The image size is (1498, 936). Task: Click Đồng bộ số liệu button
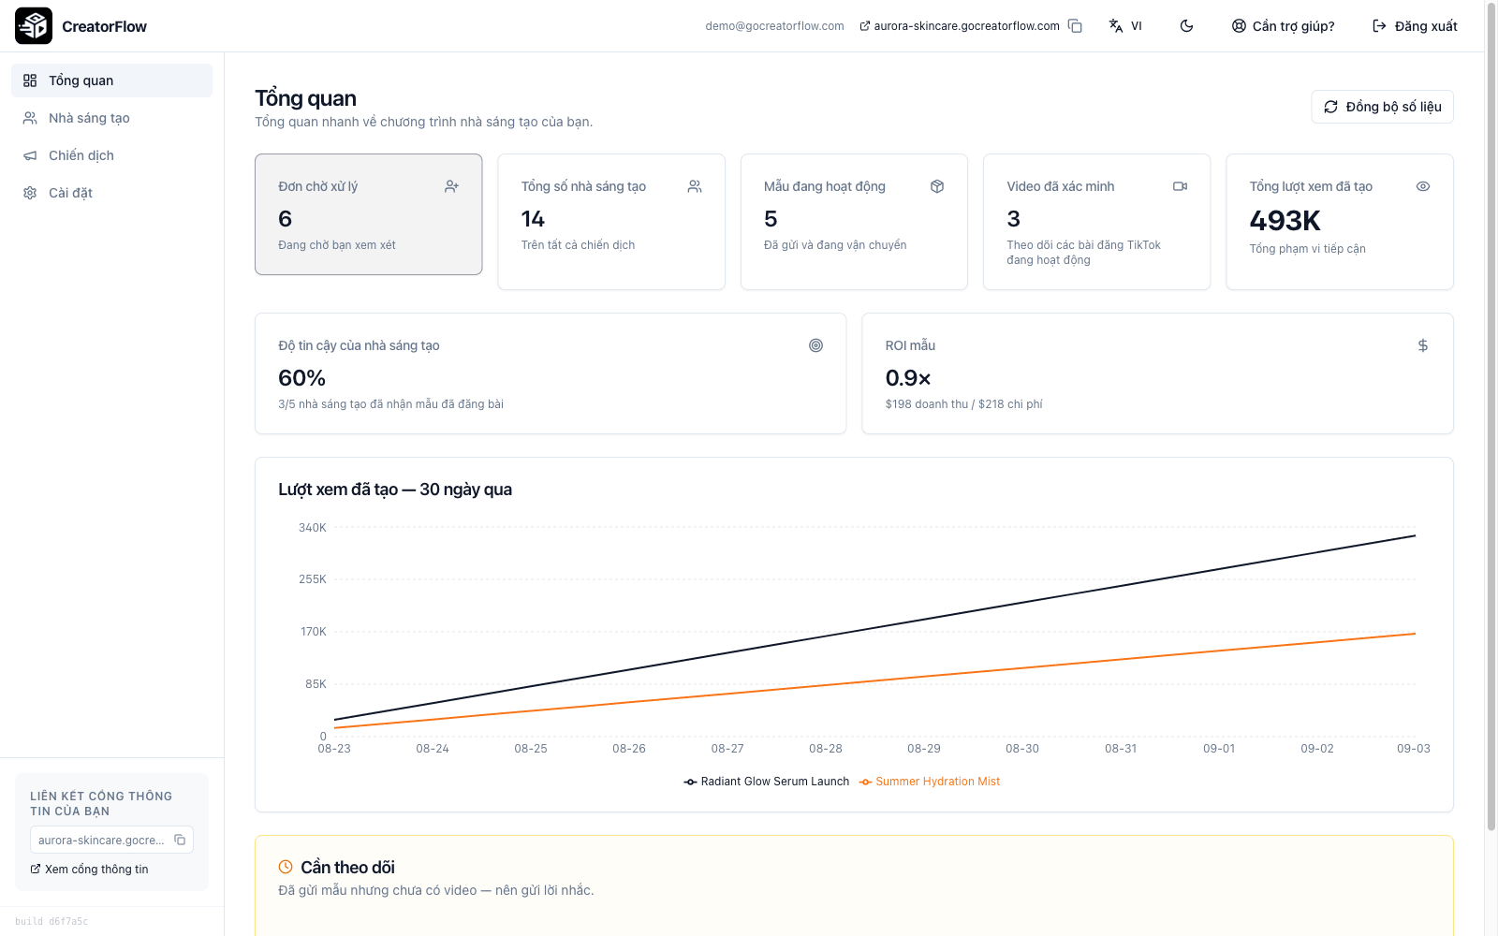[x=1382, y=107]
